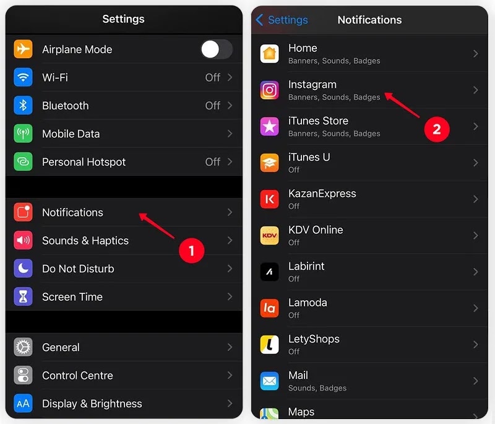The image size is (495, 424).
Task: Tap the iTunes Store star icon
Action: (269, 126)
